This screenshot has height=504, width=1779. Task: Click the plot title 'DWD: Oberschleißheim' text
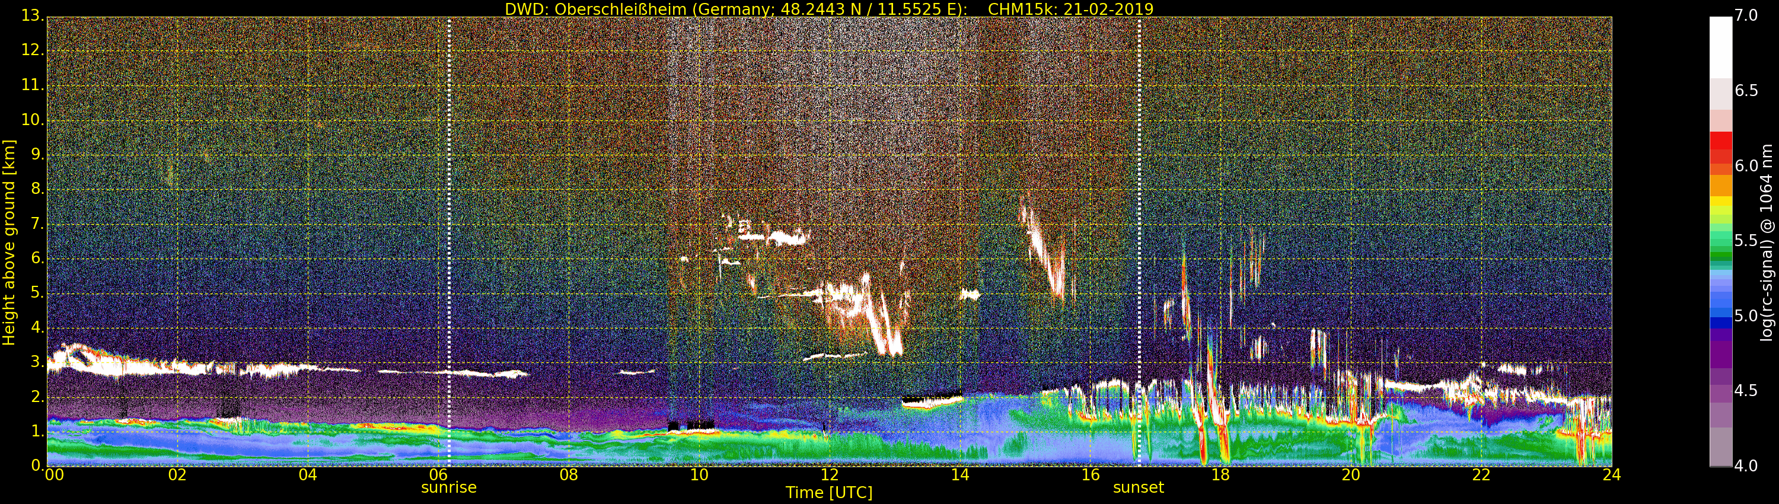click(x=595, y=9)
